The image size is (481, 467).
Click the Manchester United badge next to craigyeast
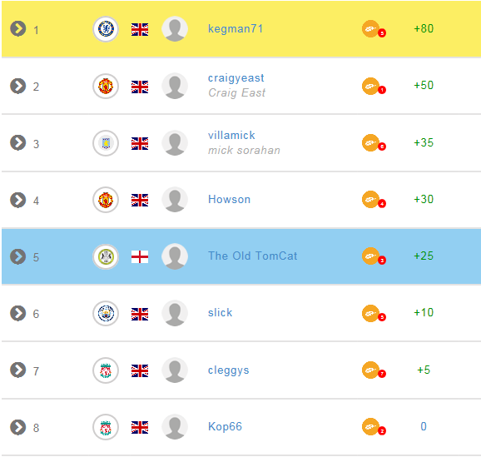tap(106, 87)
